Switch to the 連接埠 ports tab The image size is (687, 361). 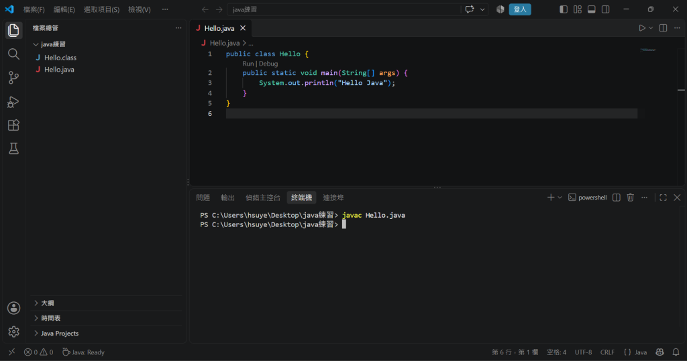coord(333,198)
